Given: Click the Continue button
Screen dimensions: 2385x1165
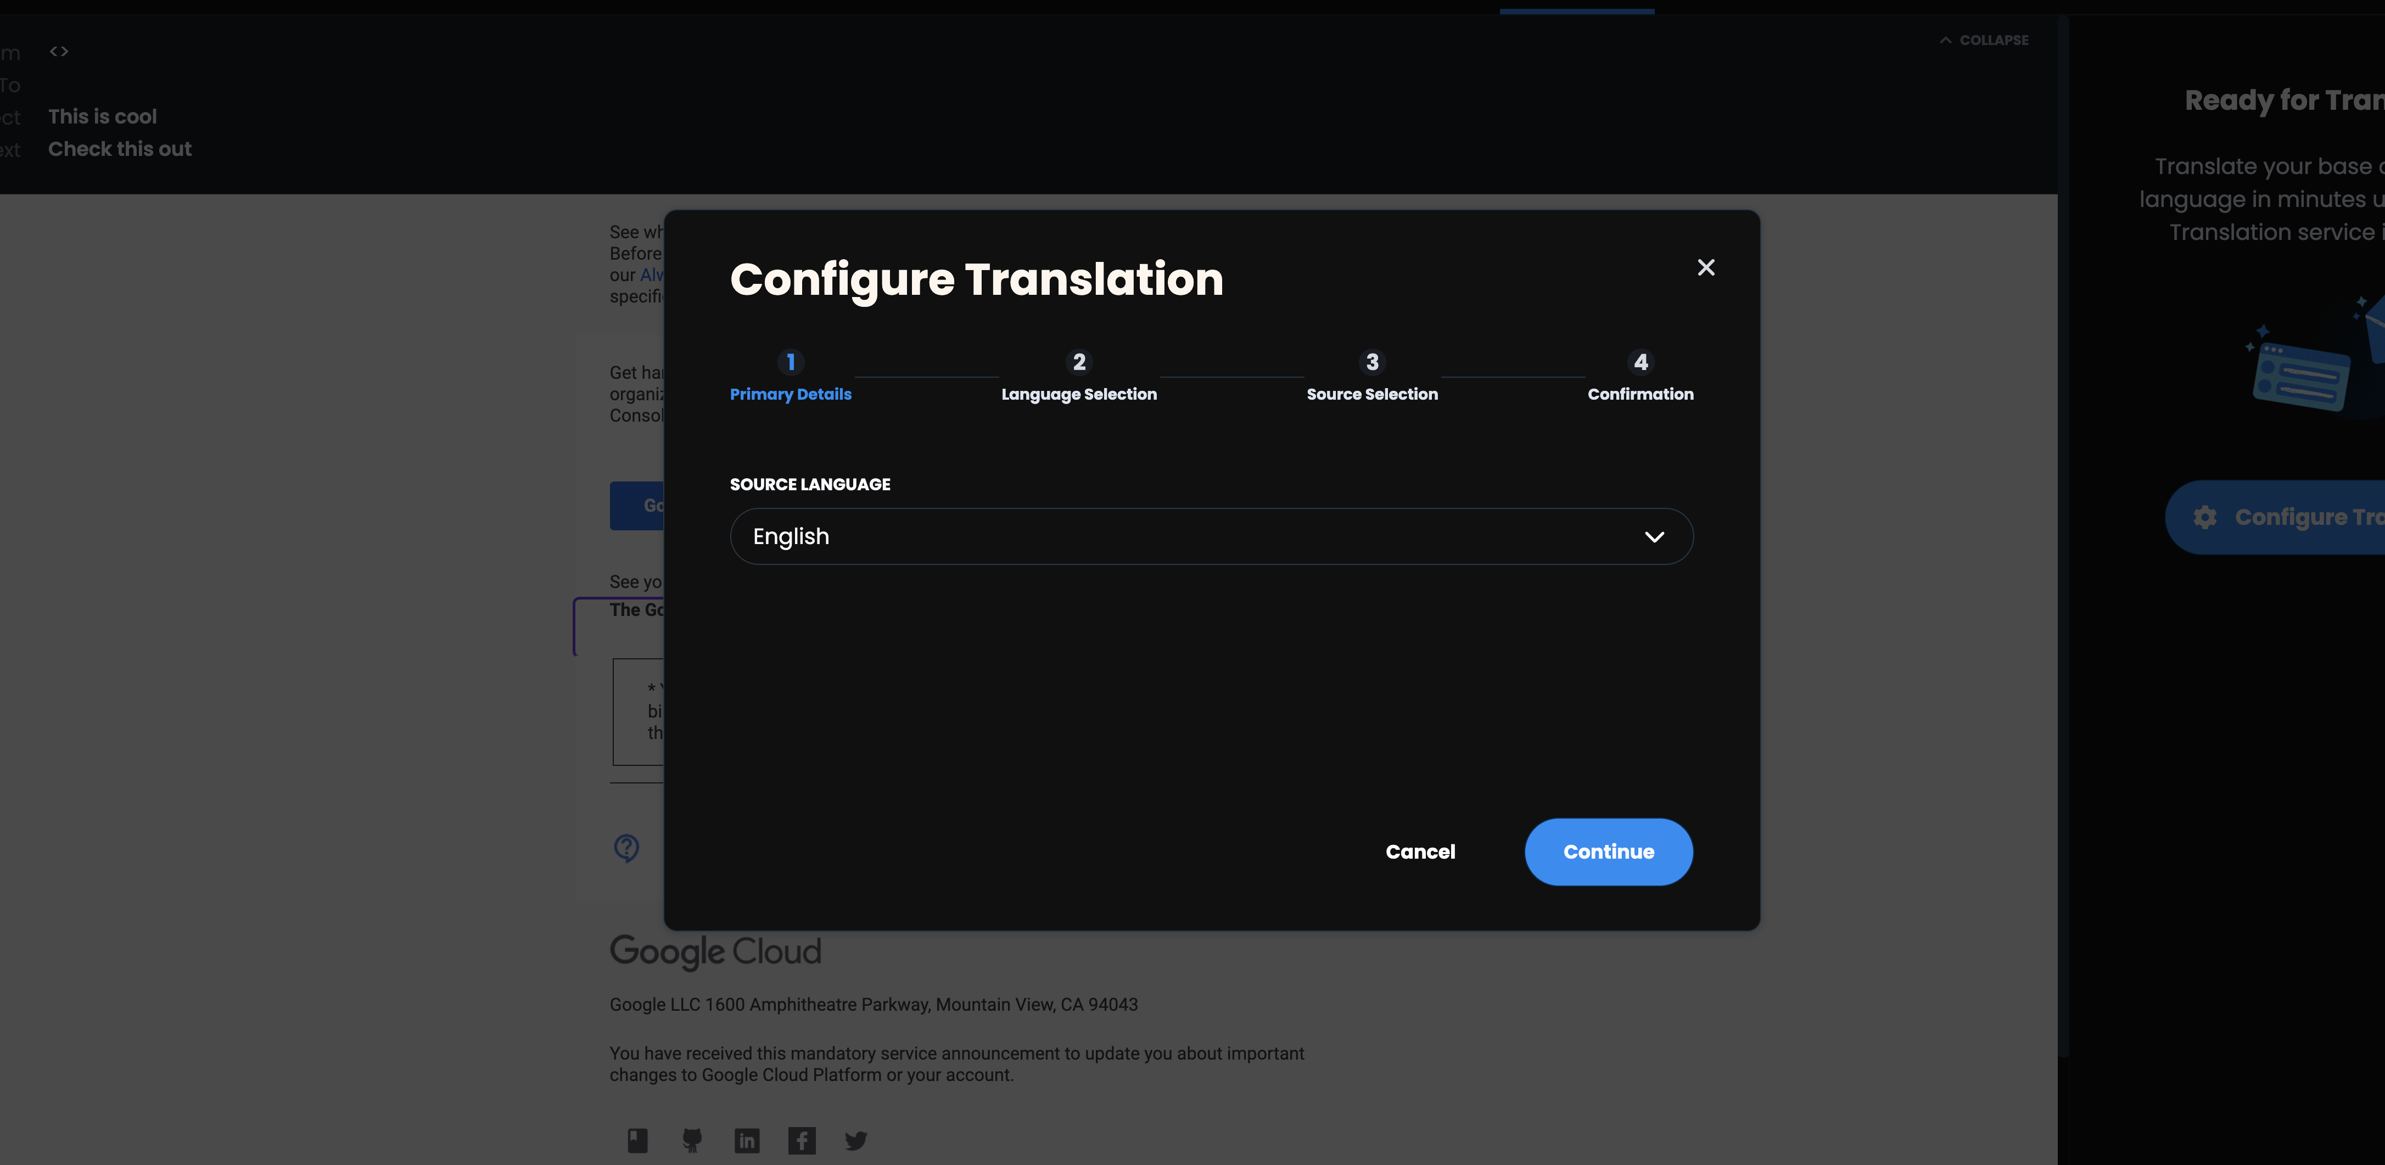Looking at the screenshot, I should tap(1608, 852).
